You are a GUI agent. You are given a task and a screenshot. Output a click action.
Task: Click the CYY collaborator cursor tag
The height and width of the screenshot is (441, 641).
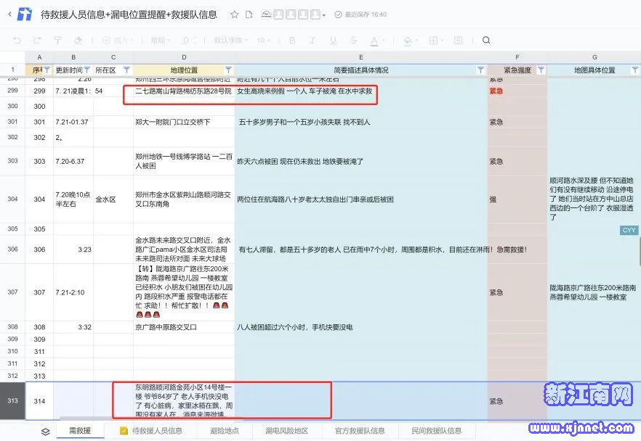coord(629,231)
